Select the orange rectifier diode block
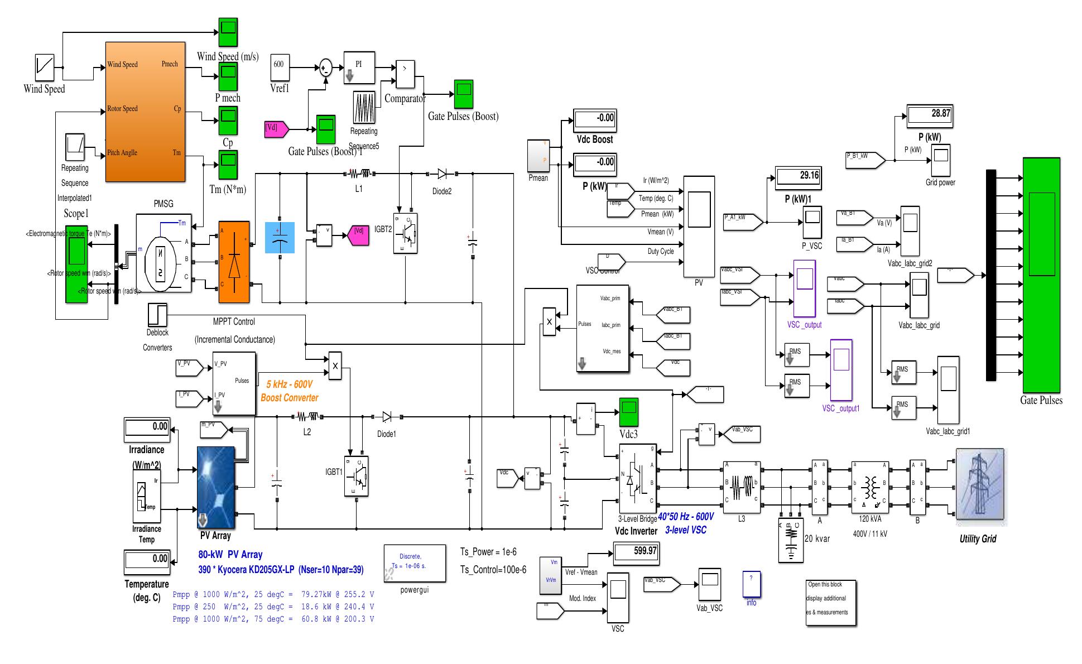Screen dimensions: 1082x664 (x=234, y=262)
